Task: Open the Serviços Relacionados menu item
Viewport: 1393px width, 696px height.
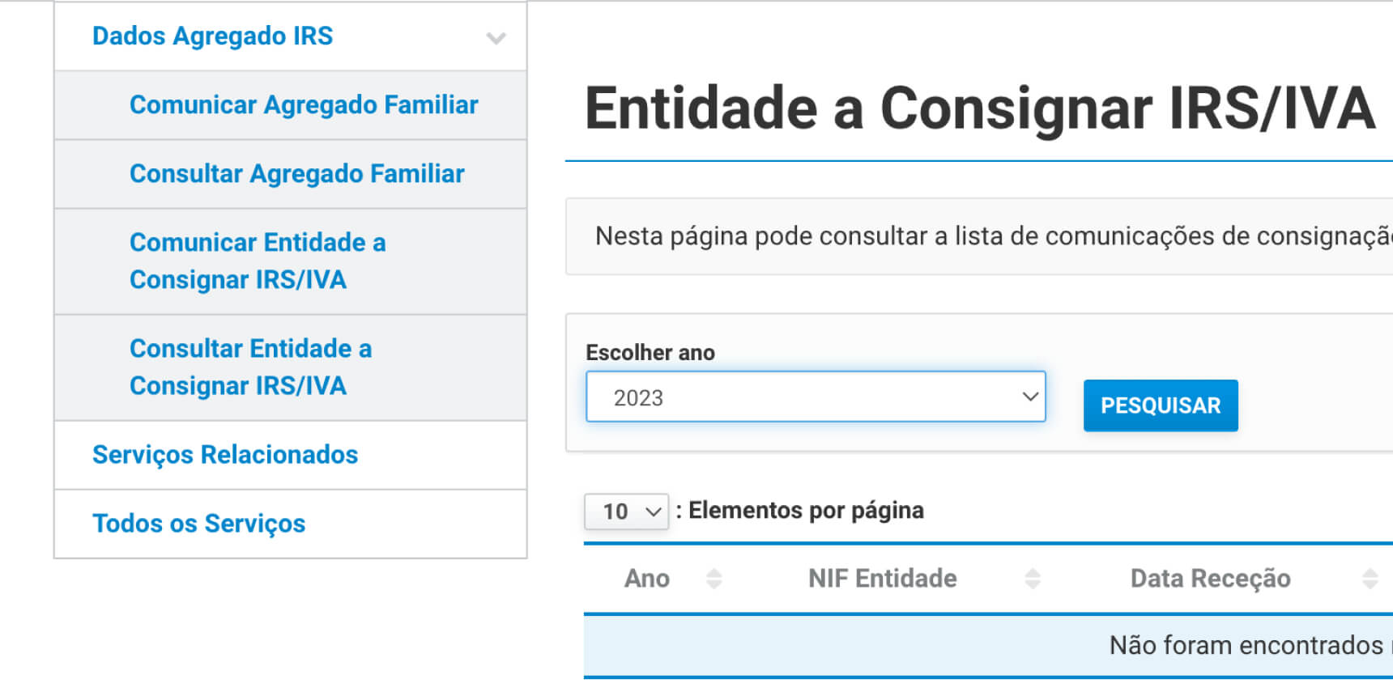Action: tap(225, 455)
